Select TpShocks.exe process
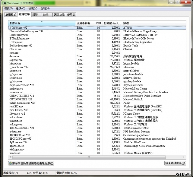Viewport: 193px width, 177px height. (97, 146)
